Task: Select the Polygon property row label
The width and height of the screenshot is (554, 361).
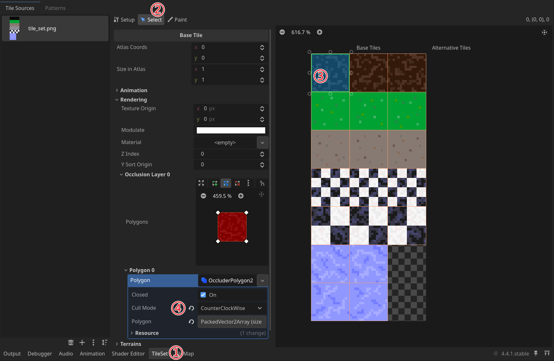Action: (163, 280)
